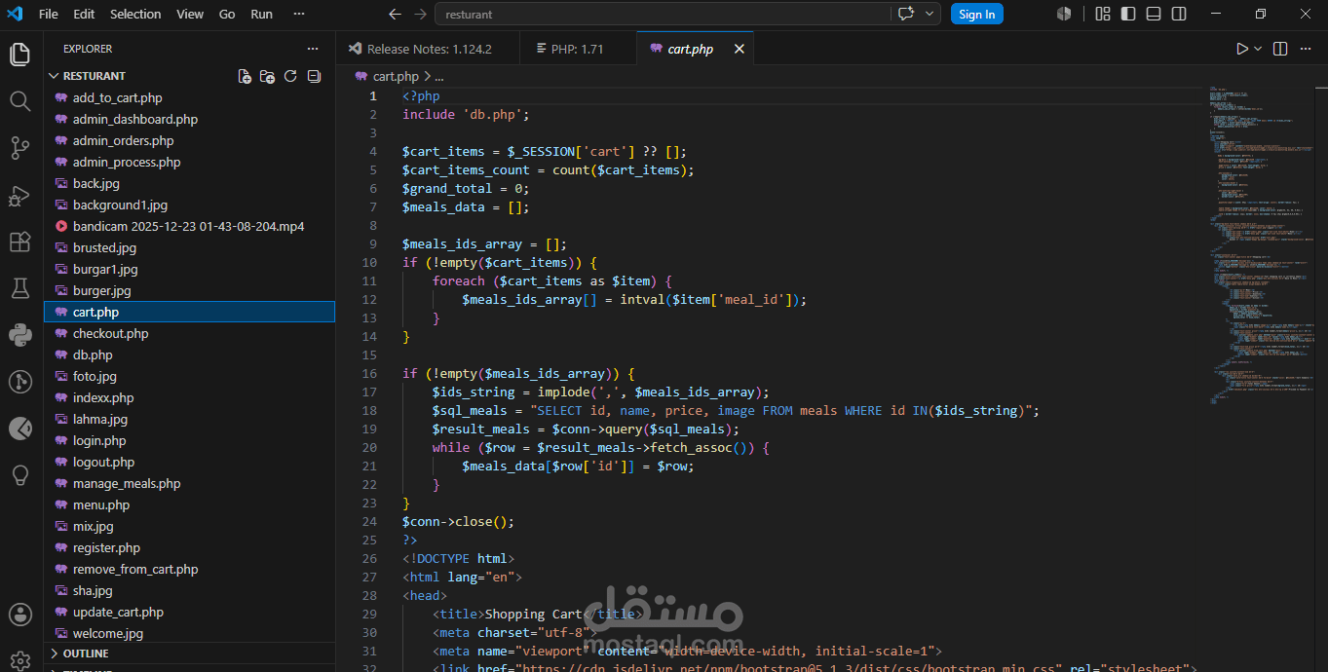1328x672 pixels.
Task: Click the resturant search command box
Action: (x=663, y=14)
